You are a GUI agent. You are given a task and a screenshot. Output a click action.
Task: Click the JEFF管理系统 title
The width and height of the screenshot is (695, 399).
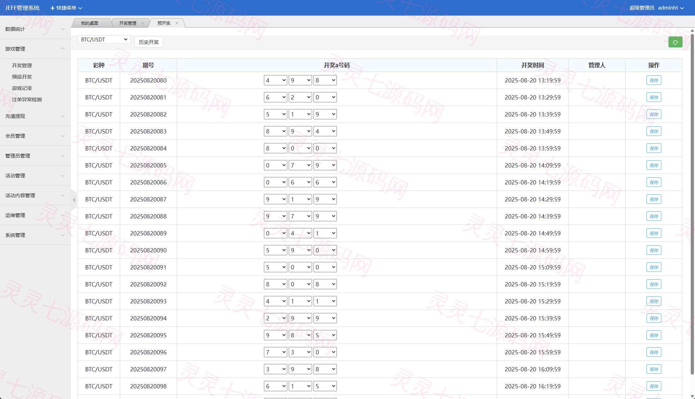click(x=22, y=8)
